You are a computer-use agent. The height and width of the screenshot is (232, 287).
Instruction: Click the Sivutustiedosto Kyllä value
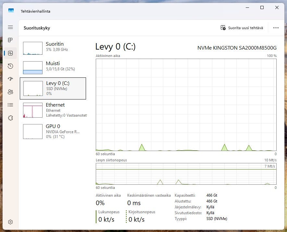coord(210,213)
